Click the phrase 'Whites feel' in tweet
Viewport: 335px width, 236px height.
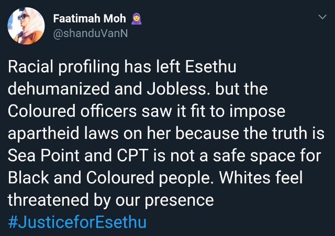(x=261, y=178)
